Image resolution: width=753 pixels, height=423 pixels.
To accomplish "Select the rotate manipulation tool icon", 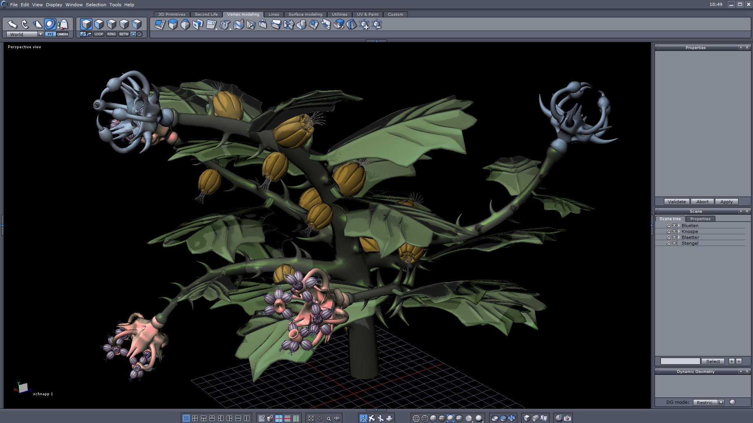I will [25, 24].
